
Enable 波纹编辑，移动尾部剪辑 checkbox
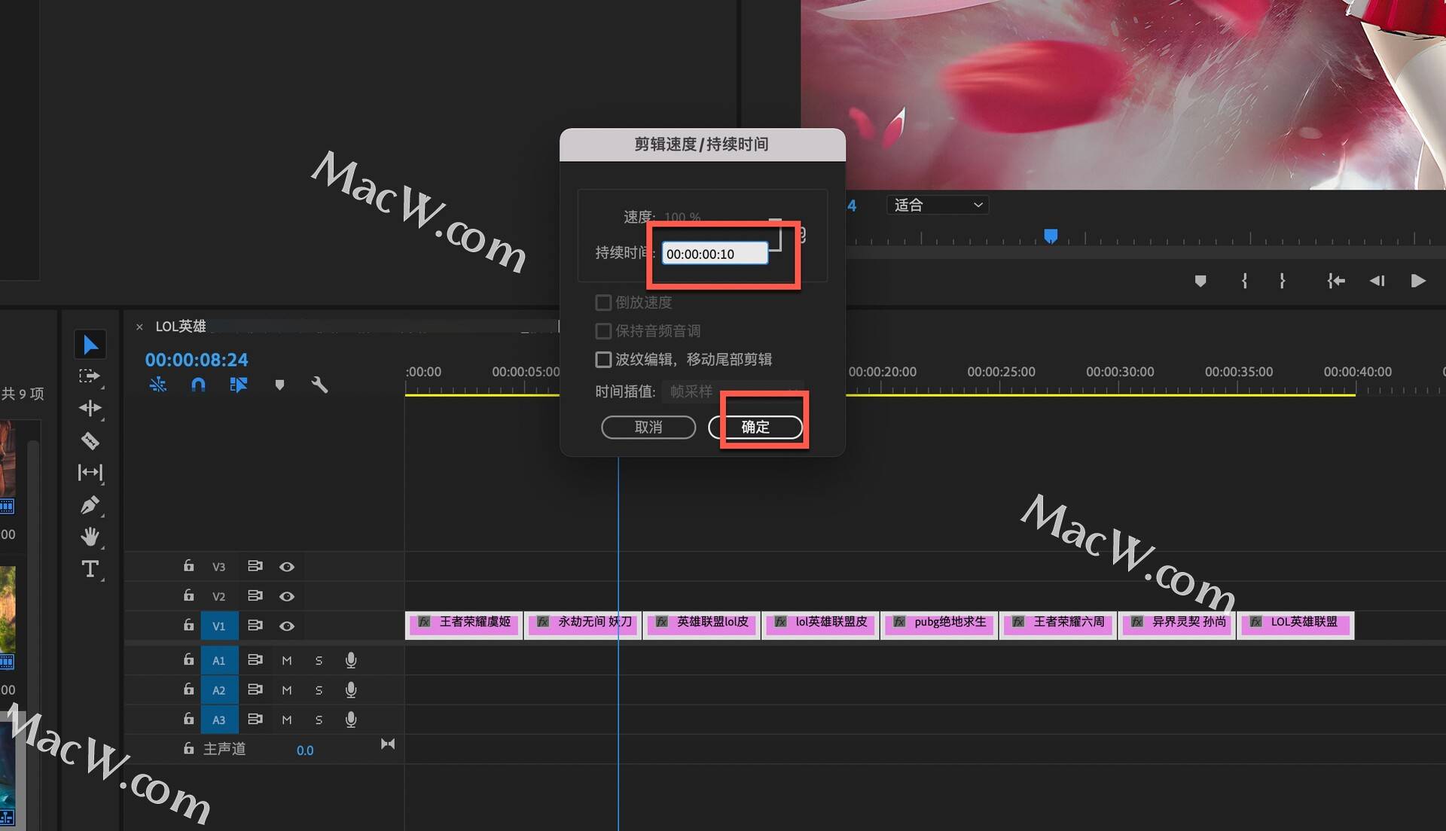tap(603, 360)
